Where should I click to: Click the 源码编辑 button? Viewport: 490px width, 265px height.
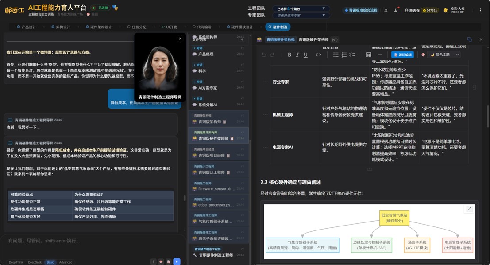[402, 55]
